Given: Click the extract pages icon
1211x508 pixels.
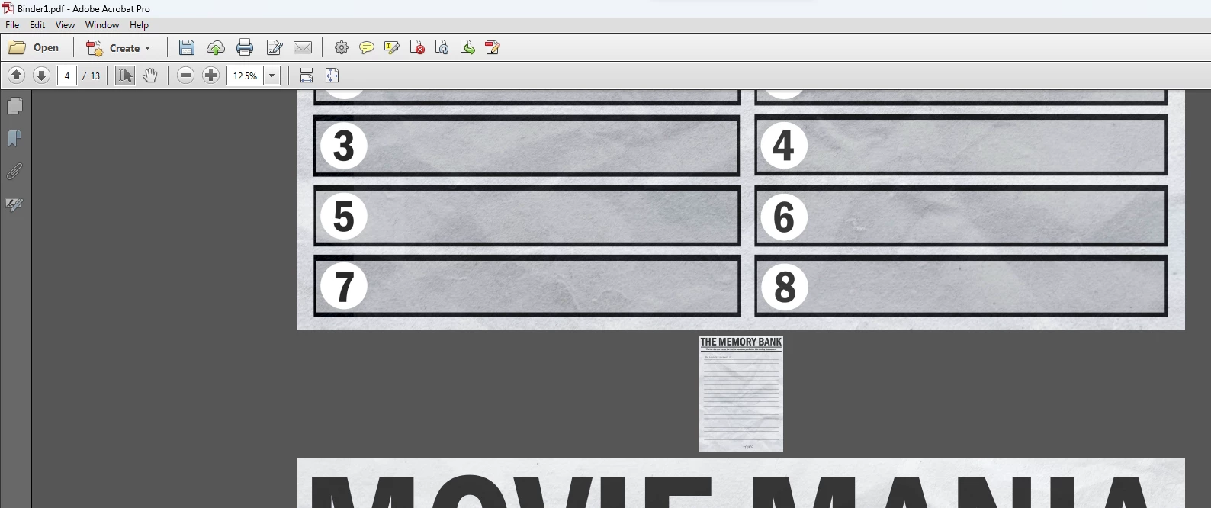Looking at the screenshot, I should point(467,47).
